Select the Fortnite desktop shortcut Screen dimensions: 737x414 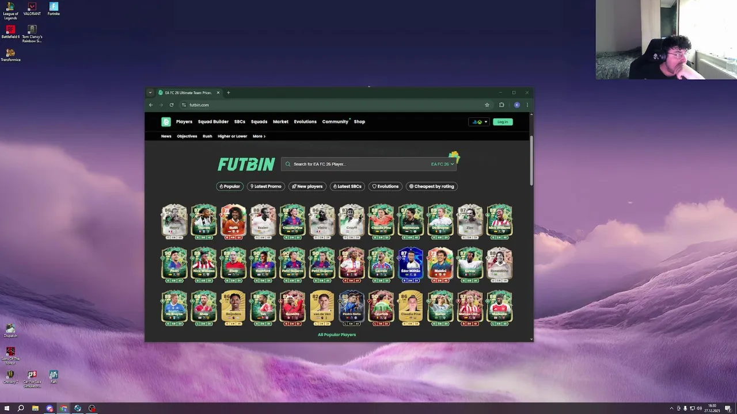coord(54,9)
